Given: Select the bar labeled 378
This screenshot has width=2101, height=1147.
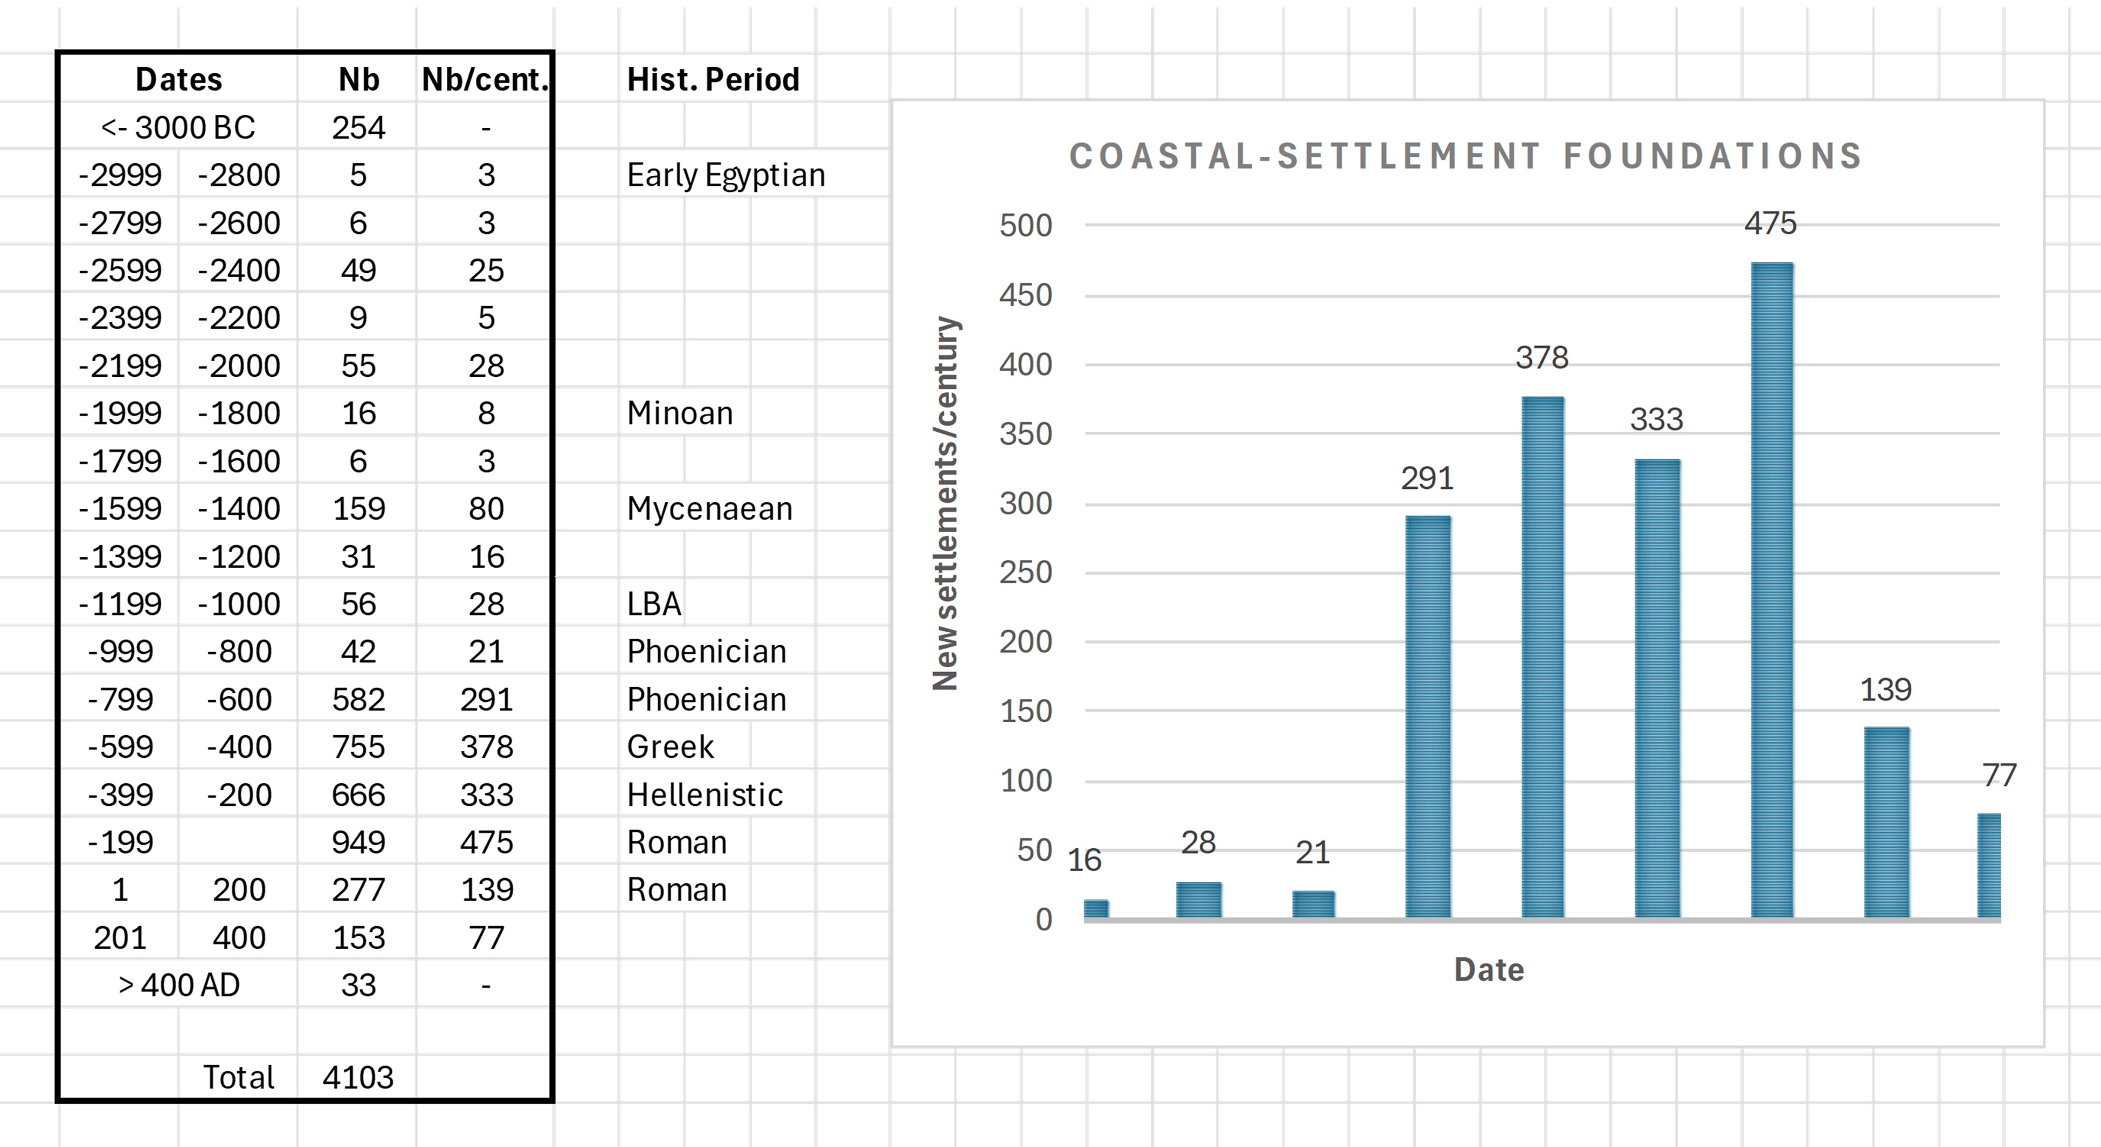Looking at the screenshot, I should 1542,658.
